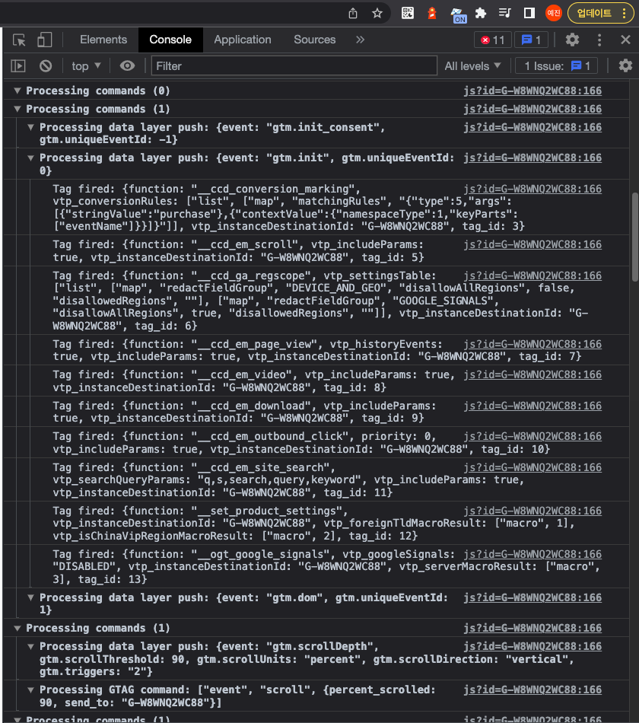This screenshot has height=723, width=639.
Task: Select the Console tab
Action: pyautogui.click(x=170, y=40)
